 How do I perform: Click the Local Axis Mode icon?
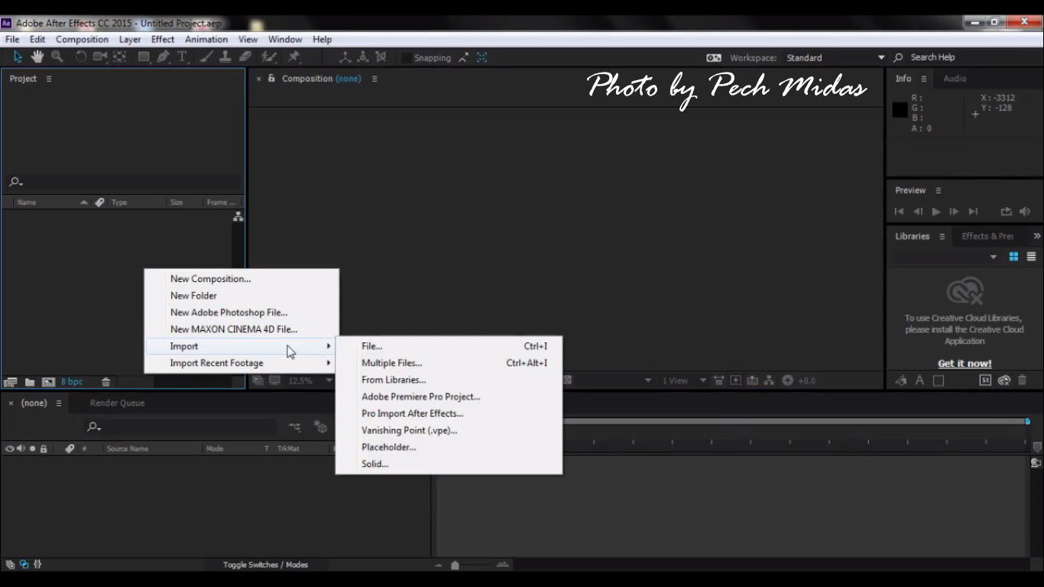[x=345, y=57]
